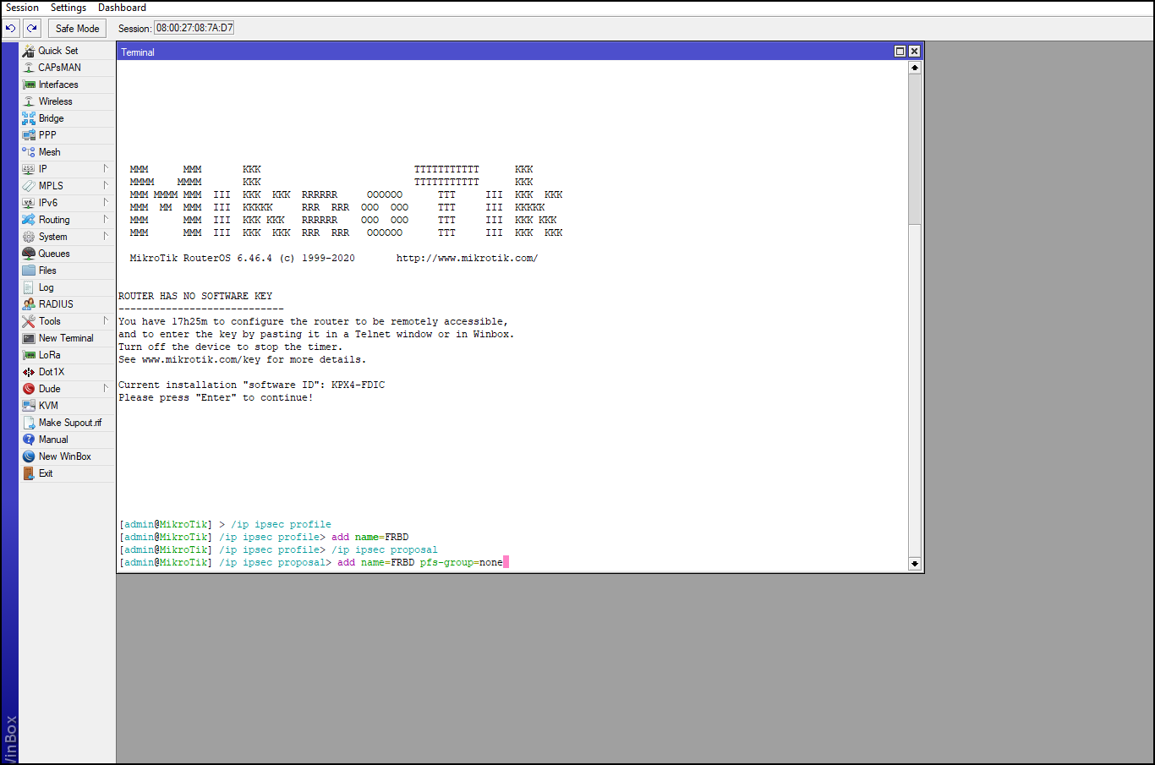
Task: Open the PPP configuration
Action: click(x=47, y=134)
